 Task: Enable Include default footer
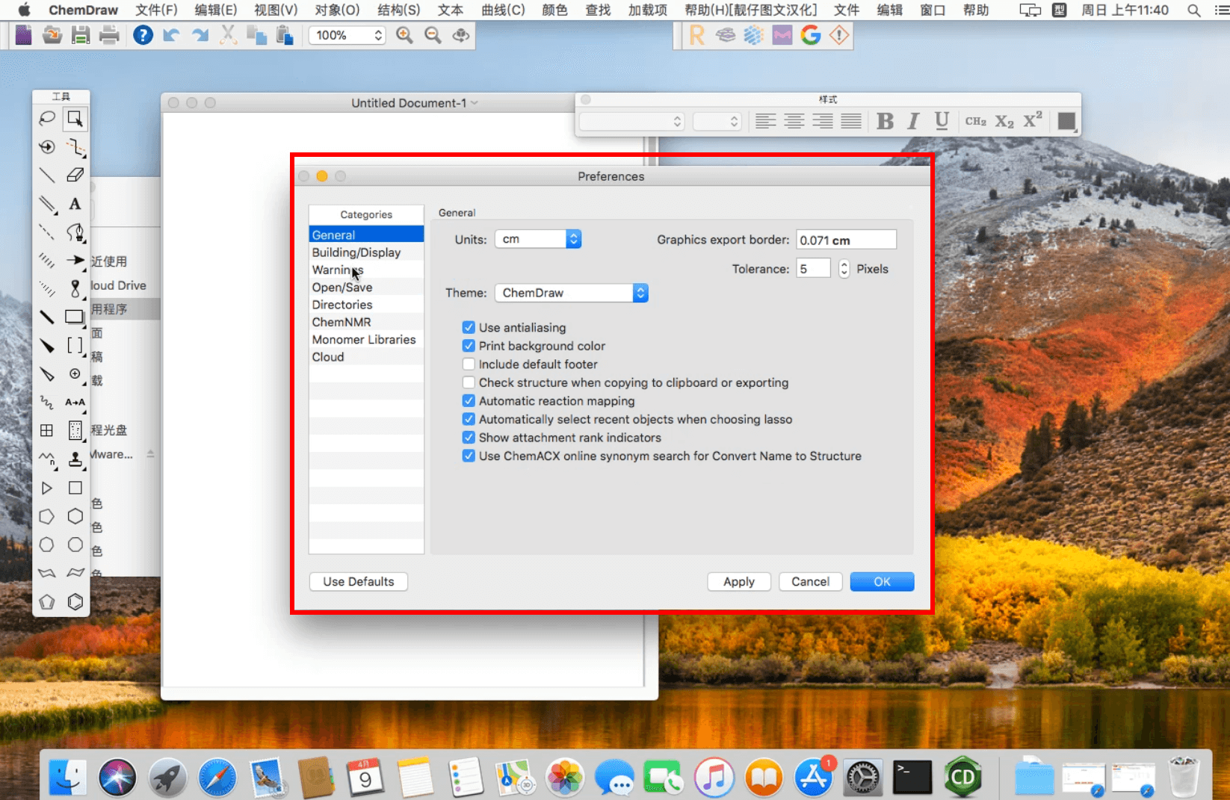coord(469,364)
